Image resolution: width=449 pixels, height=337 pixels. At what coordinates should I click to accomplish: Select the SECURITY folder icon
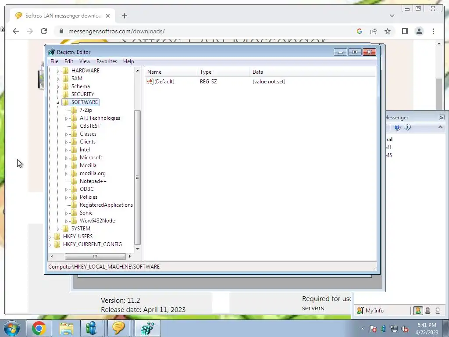pyautogui.click(x=66, y=94)
